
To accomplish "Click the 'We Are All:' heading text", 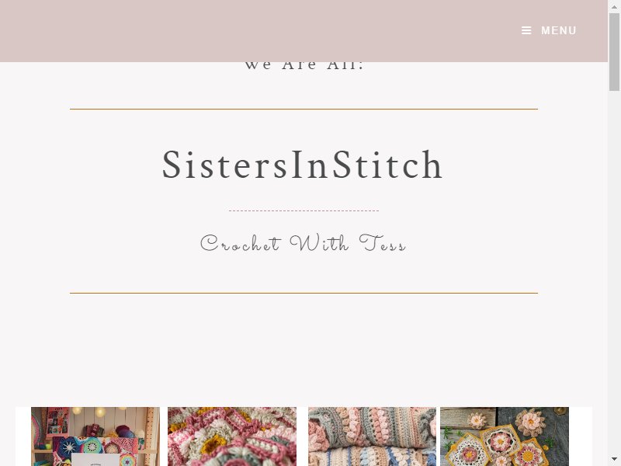I will tap(304, 66).
